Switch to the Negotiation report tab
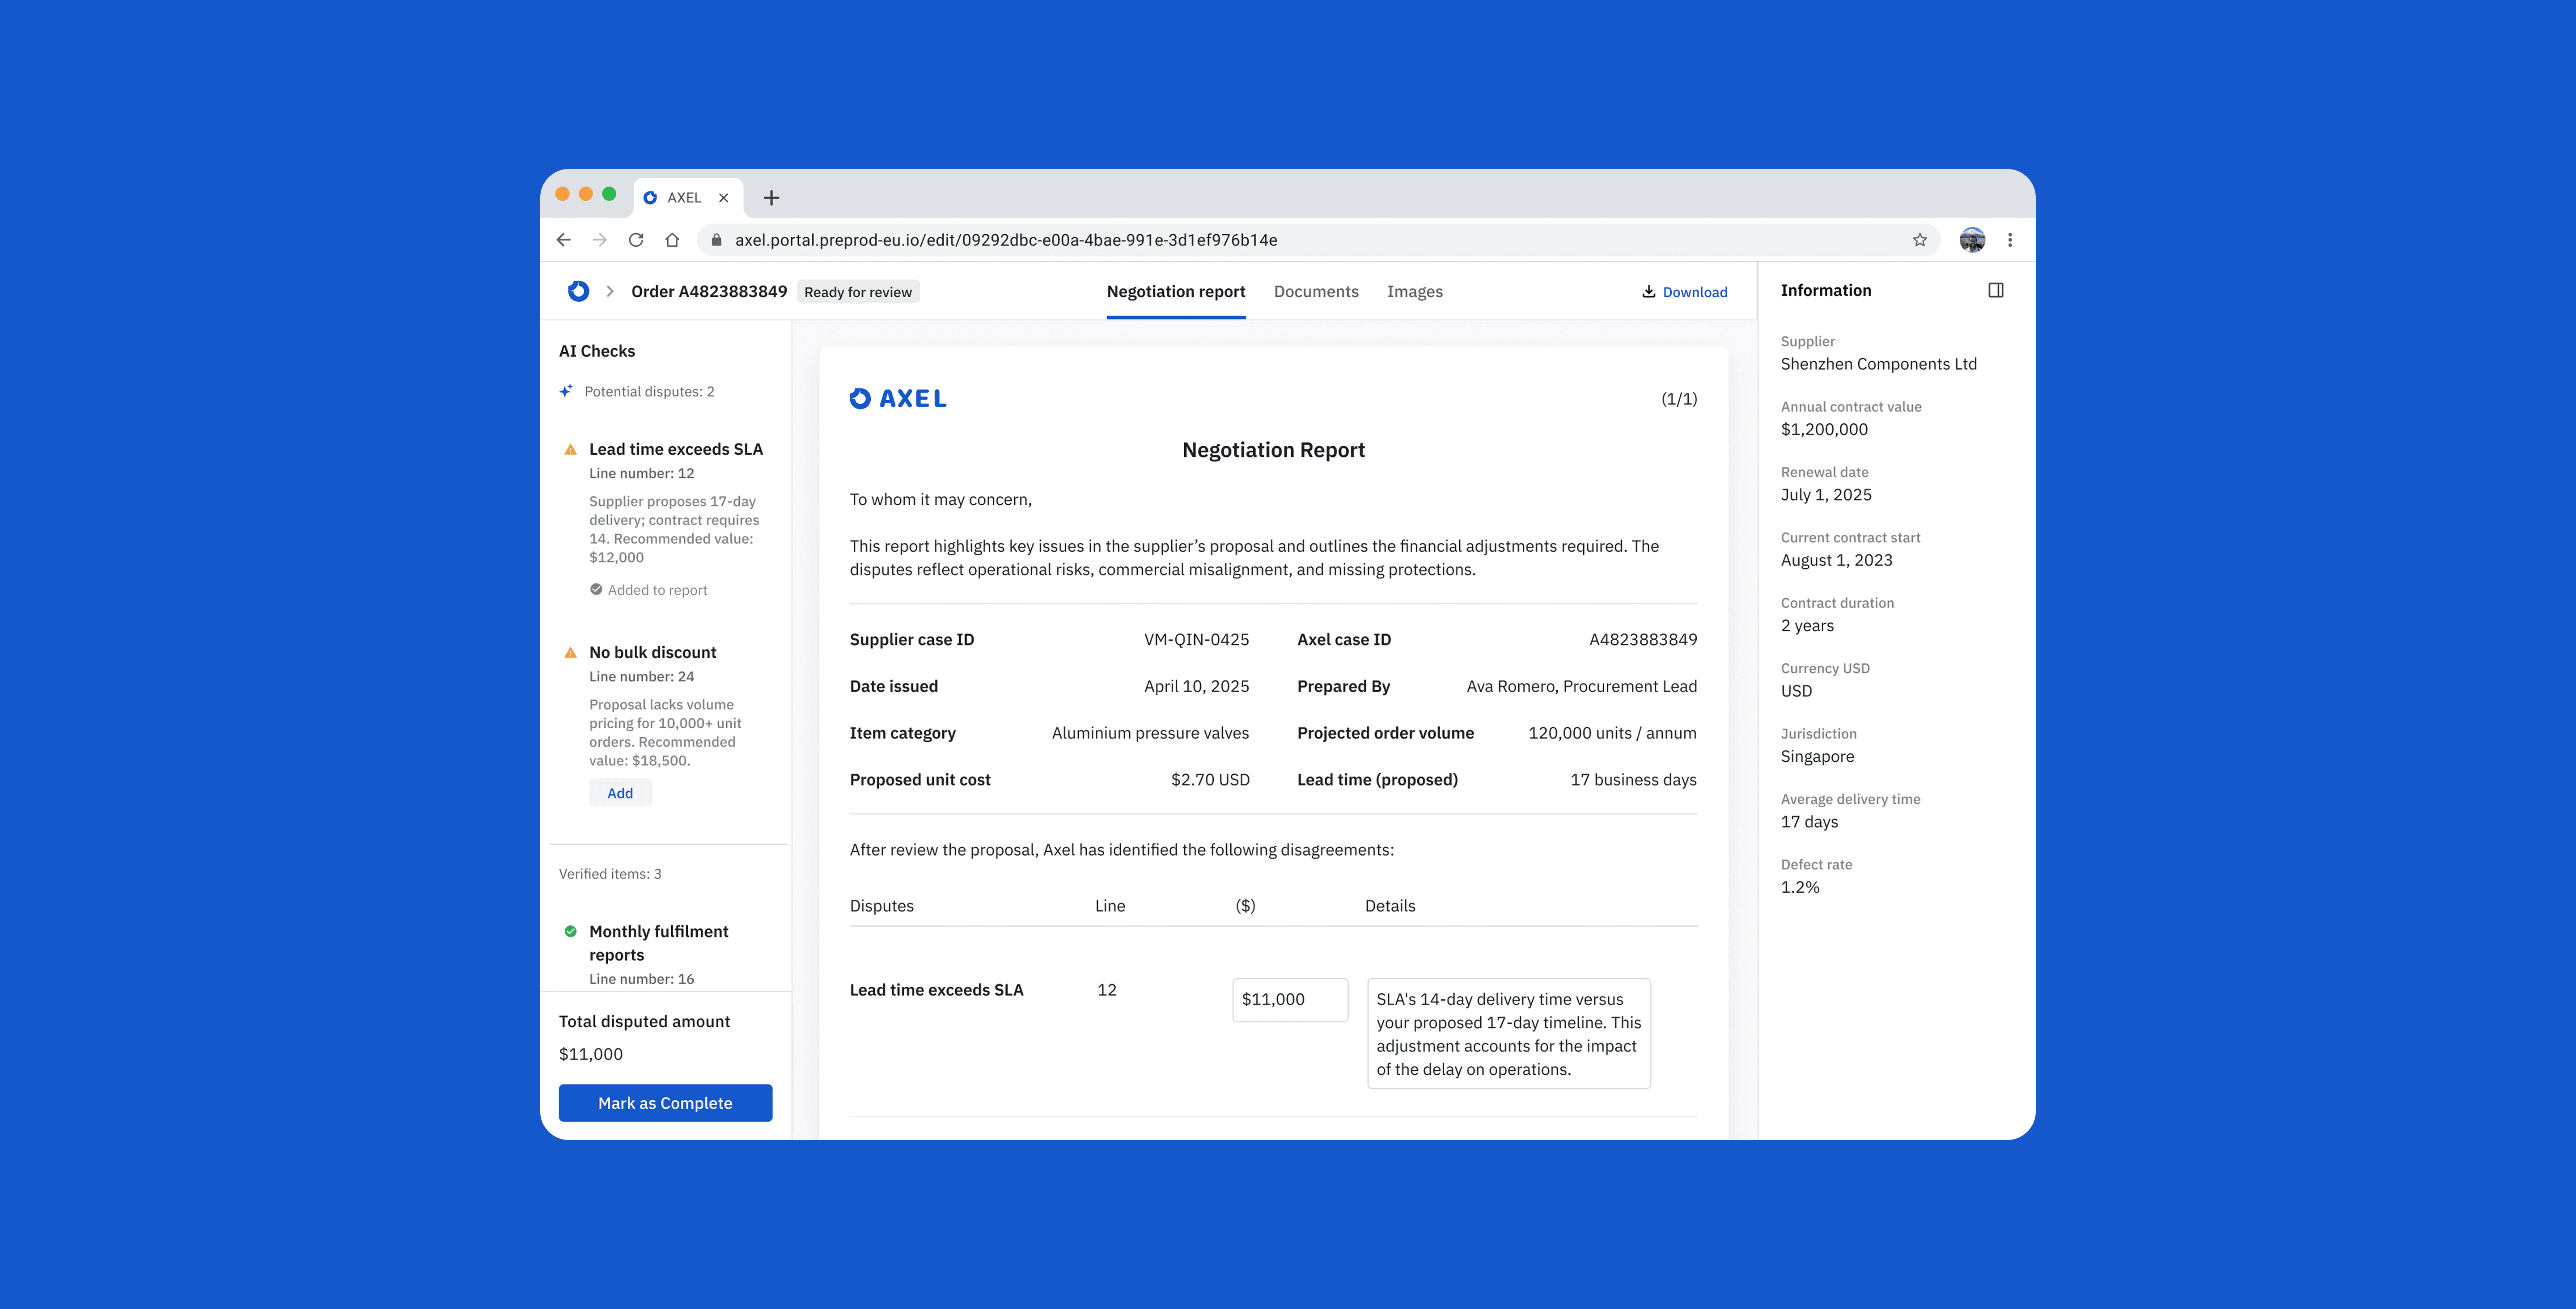Image resolution: width=2576 pixels, height=1309 pixels. coord(1176,292)
